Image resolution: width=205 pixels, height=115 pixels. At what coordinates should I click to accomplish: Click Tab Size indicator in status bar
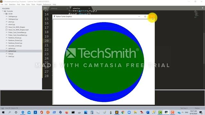(184, 108)
